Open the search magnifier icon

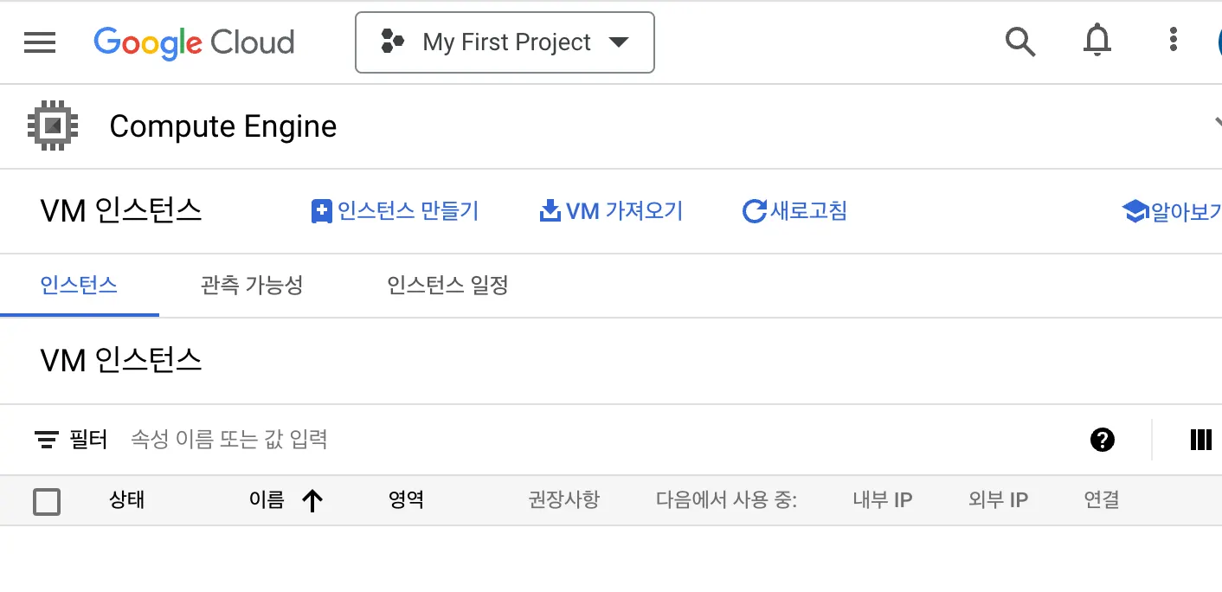pyautogui.click(x=1020, y=41)
